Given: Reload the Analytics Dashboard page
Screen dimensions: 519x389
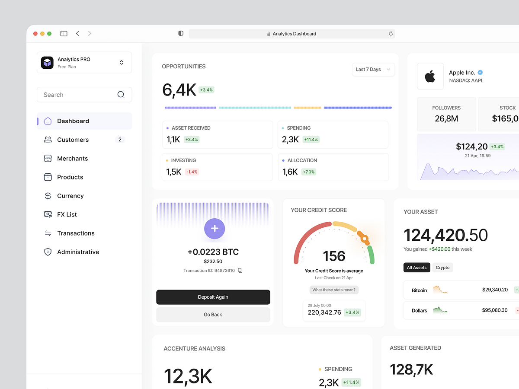Looking at the screenshot, I should (391, 34).
